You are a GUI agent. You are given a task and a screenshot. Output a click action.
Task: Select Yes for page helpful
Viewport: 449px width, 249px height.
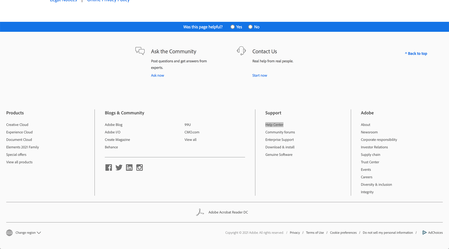233,27
